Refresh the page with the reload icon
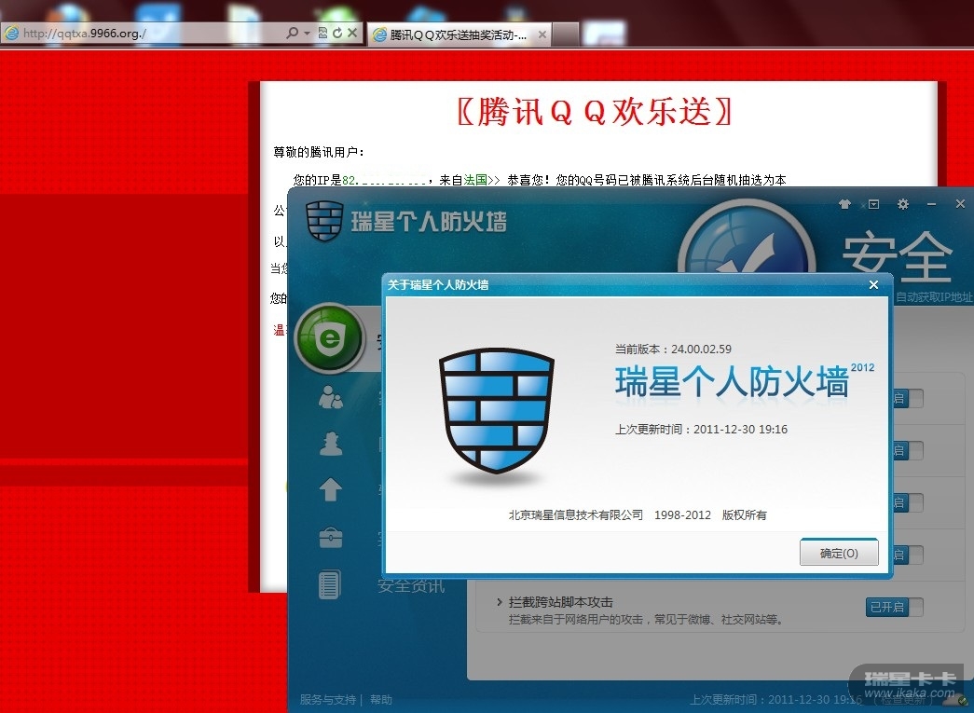The width and height of the screenshot is (974, 713). [x=337, y=33]
